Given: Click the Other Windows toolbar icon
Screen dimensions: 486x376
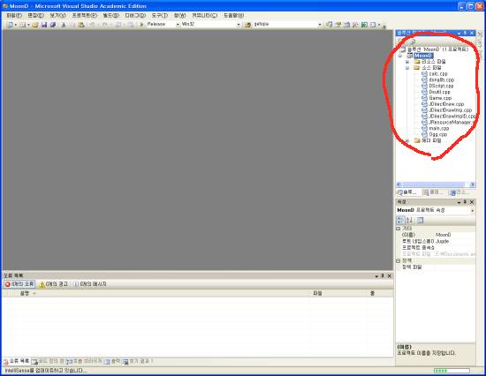Looking at the screenshot, I should tap(373, 25).
